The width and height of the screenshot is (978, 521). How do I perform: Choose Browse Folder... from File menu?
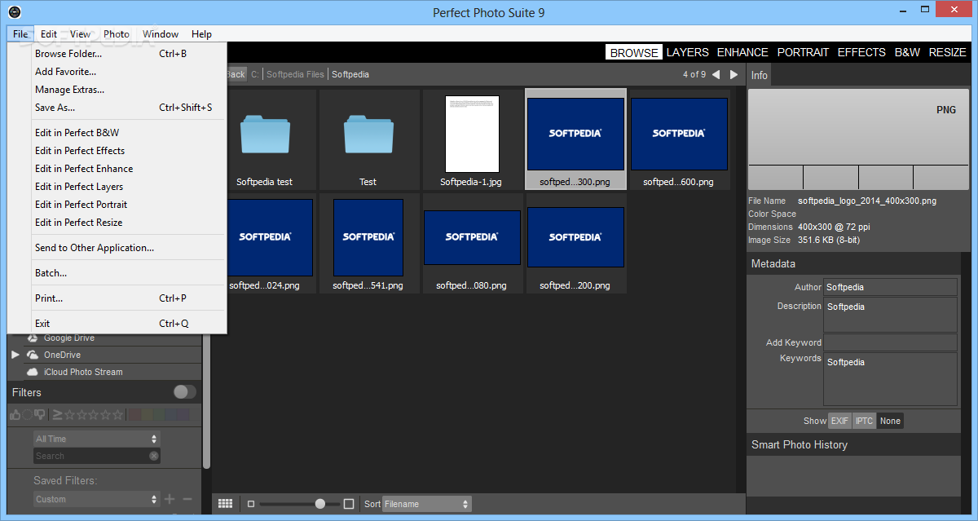tap(117, 54)
